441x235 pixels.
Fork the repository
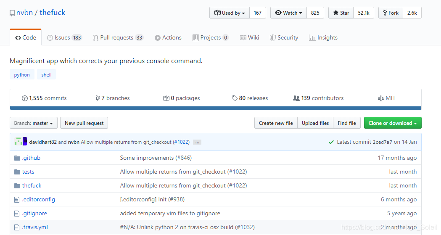pyautogui.click(x=391, y=13)
